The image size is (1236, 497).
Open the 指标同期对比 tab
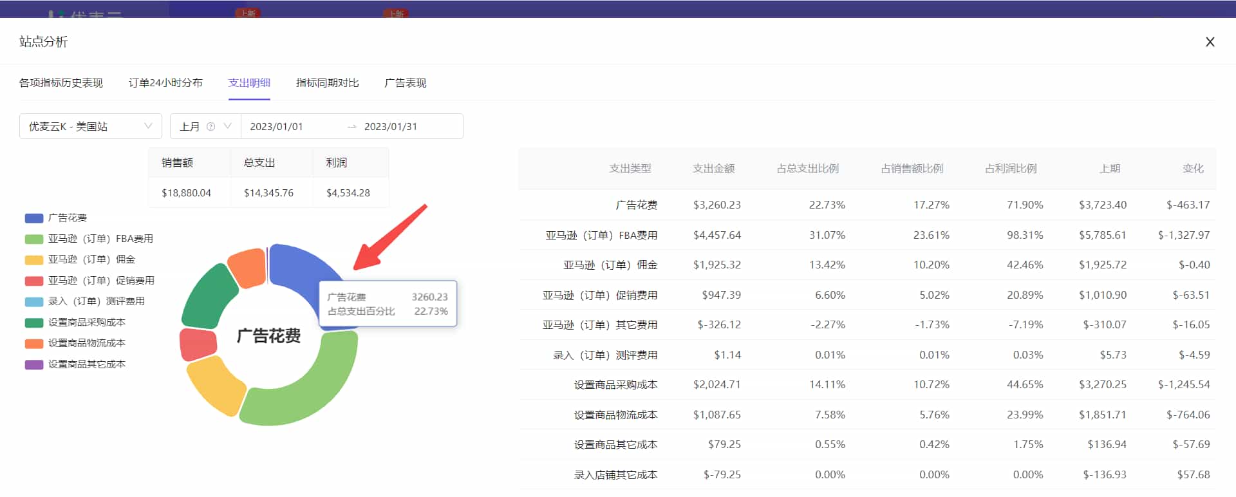point(328,83)
